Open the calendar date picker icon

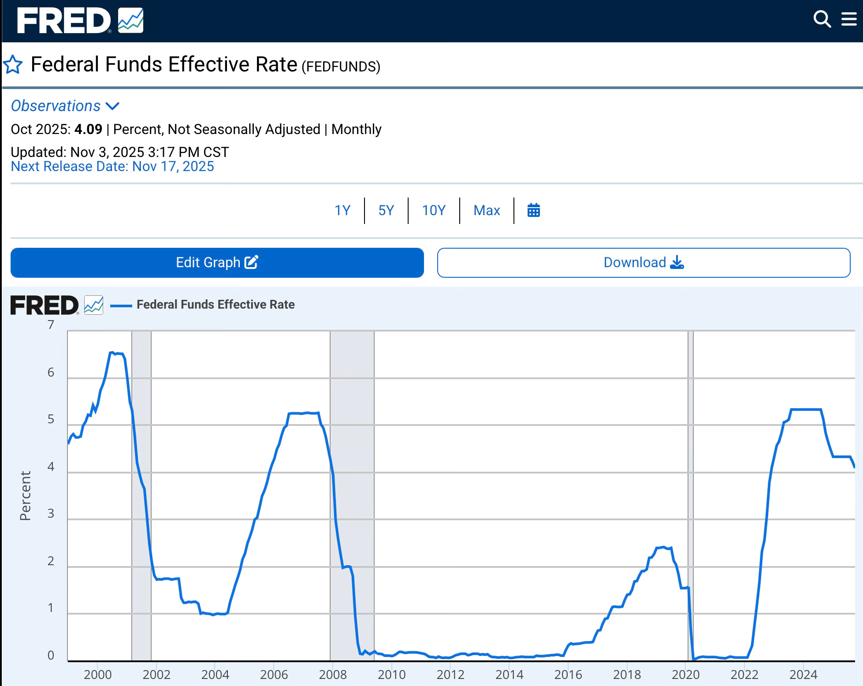tap(533, 210)
